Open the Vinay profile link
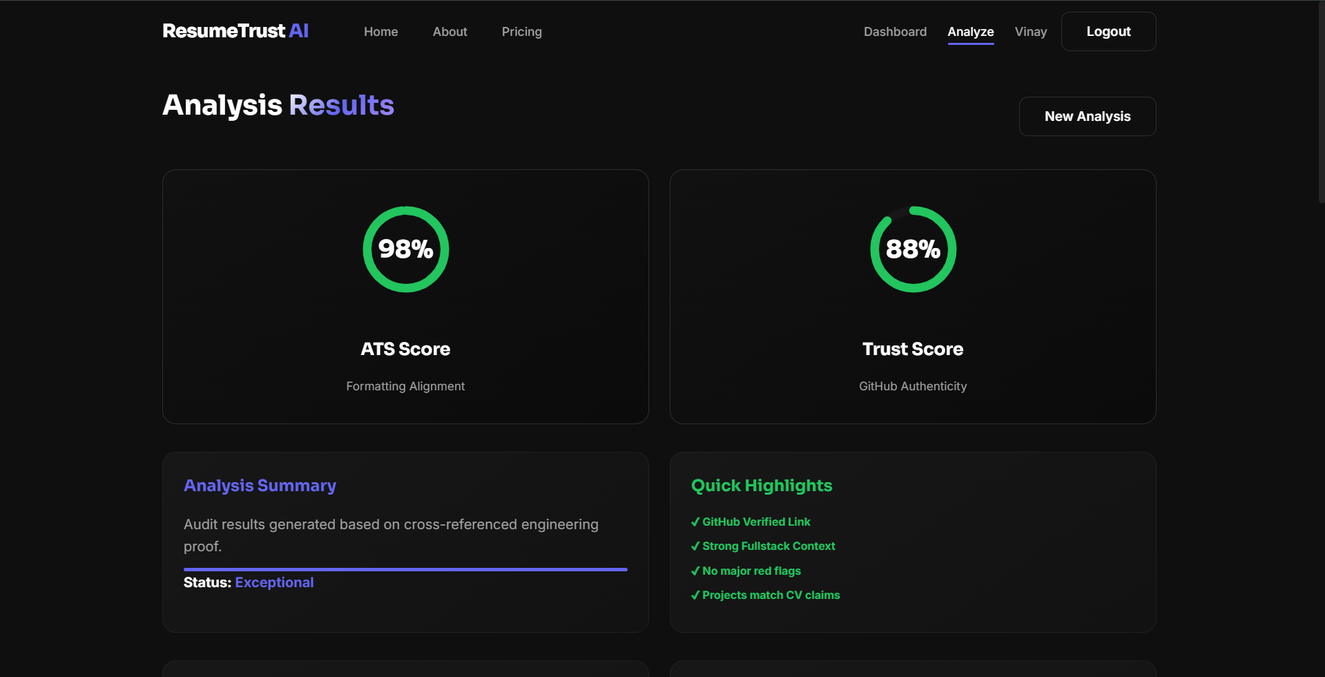The width and height of the screenshot is (1325, 677). pyautogui.click(x=1031, y=32)
